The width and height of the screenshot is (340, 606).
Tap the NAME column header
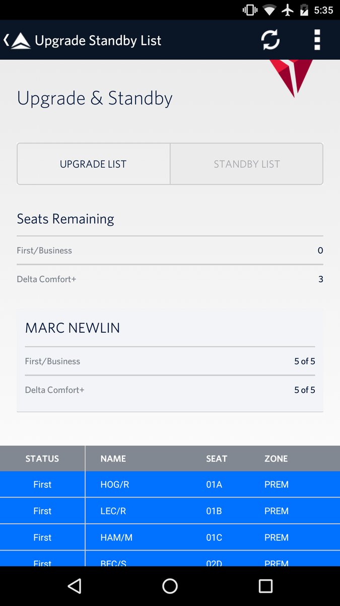[113, 459]
